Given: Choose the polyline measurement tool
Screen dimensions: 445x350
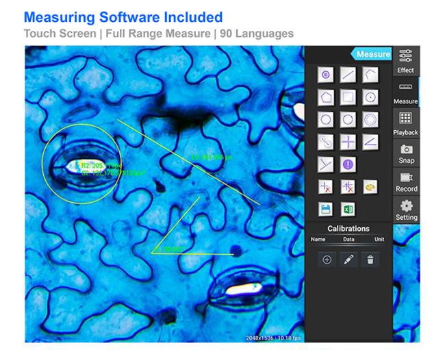Looking at the screenshot, I should (x=370, y=75).
